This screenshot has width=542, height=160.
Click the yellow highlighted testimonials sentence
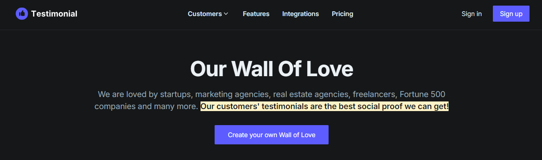pos(325,107)
